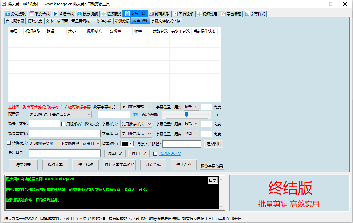This screenshot has width=353, height=223.
Task: Click 清空列表 button
Action: coord(23,164)
